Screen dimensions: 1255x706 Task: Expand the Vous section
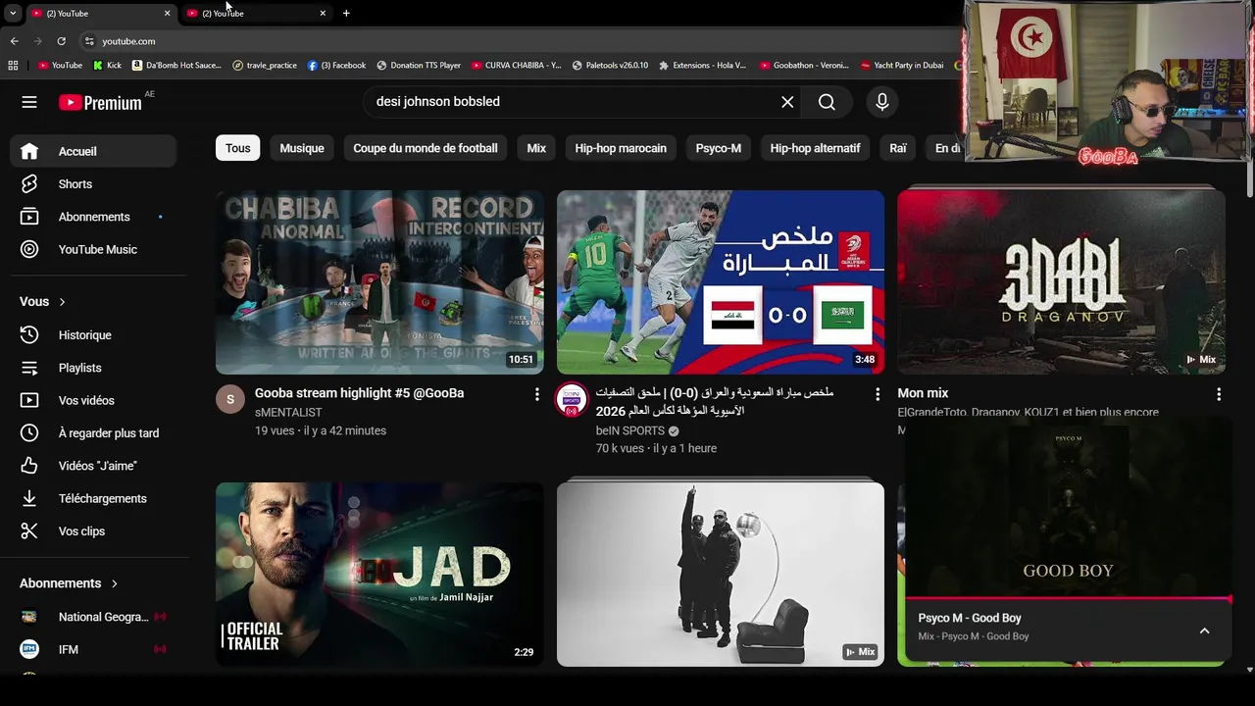click(43, 302)
